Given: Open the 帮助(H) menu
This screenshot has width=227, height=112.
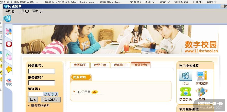Looking at the screenshot, I should (x=37, y=11).
